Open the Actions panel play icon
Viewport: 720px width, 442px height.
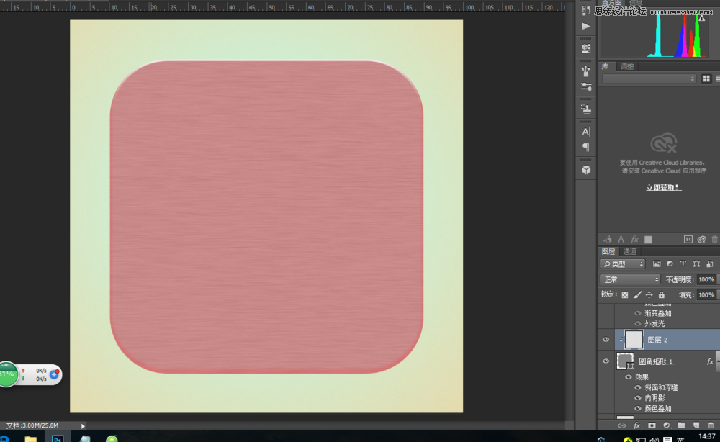click(x=586, y=27)
